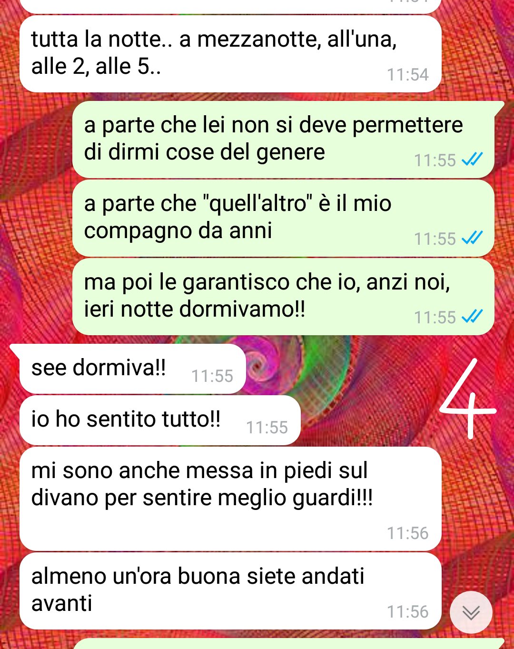This screenshot has width=514, height=649.
Task: Tap the blue read ticks on 'di dirmi cose del genere'
Action: click(472, 159)
